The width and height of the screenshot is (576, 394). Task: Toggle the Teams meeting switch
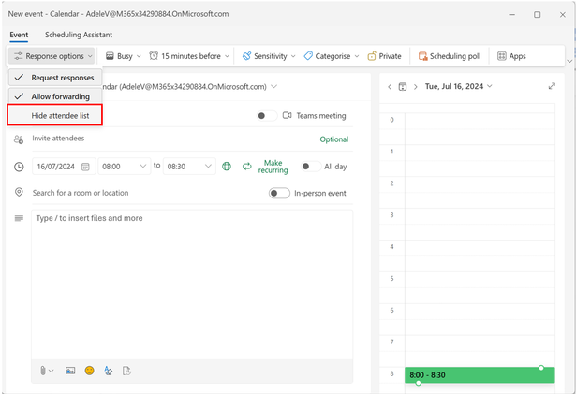[266, 116]
